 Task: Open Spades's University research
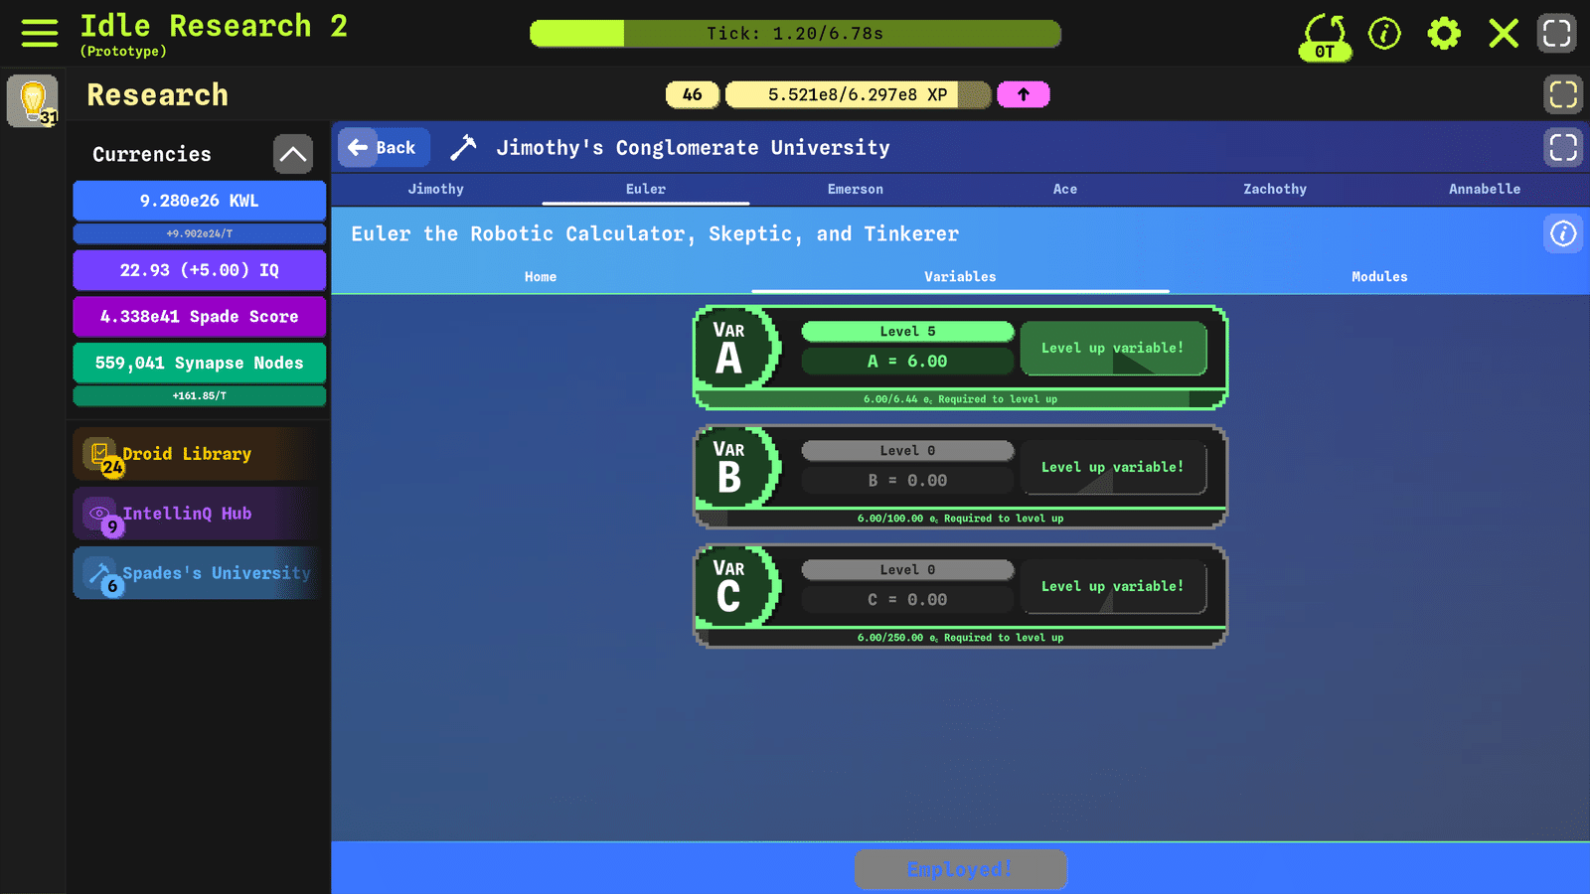coord(199,573)
